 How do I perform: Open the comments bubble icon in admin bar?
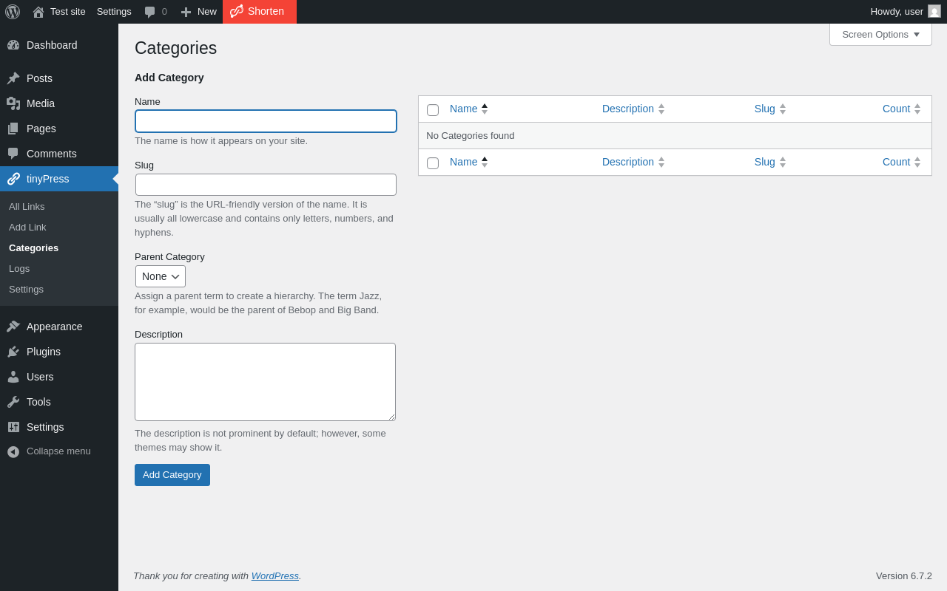tap(150, 12)
